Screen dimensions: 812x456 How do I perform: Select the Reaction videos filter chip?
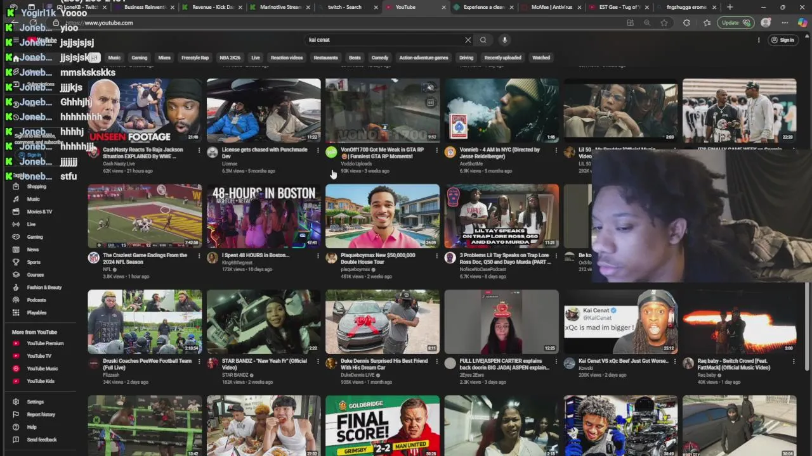[x=287, y=58]
